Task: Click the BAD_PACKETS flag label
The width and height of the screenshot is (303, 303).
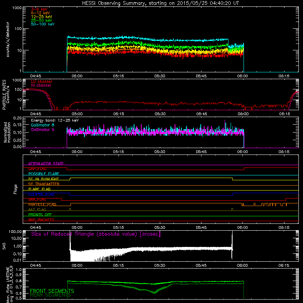Action: point(41,220)
